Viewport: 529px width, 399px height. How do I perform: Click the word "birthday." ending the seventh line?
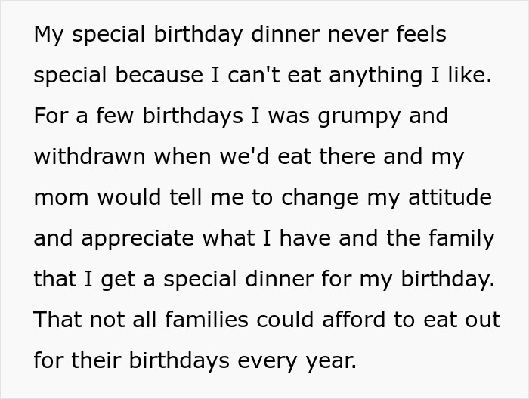(447, 280)
